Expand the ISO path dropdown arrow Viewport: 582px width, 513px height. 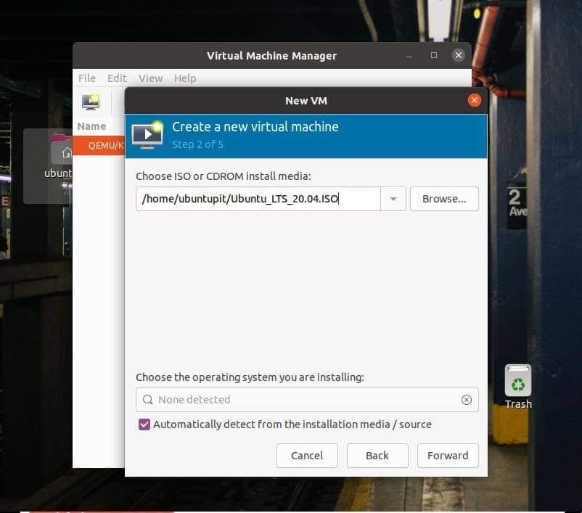(x=393, y=199)
